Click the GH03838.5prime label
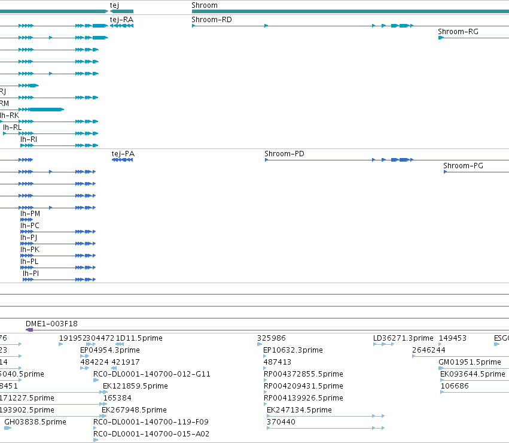 35,422
